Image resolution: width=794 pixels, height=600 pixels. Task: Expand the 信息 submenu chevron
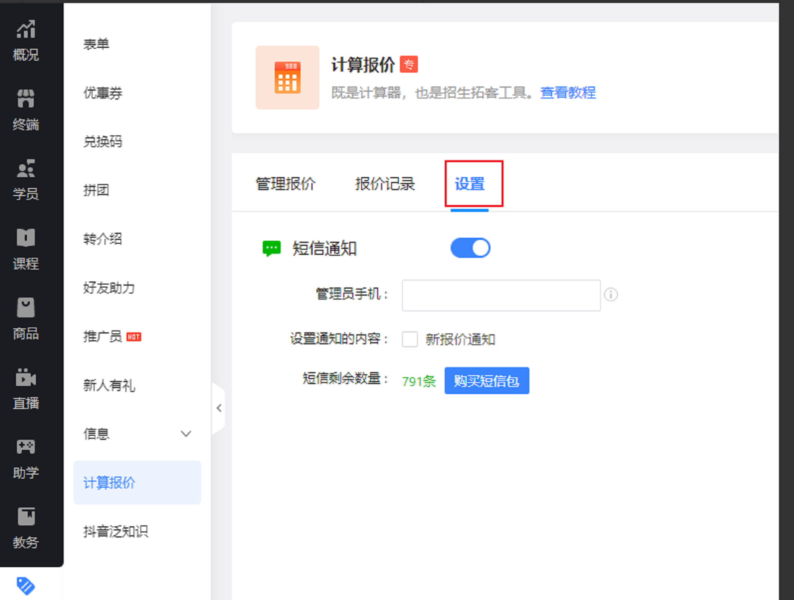(186, 434)
